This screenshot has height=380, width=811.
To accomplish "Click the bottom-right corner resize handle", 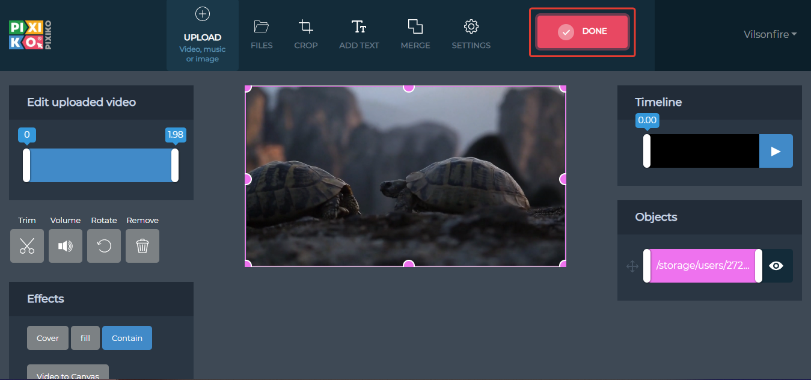I will (563, 264).
